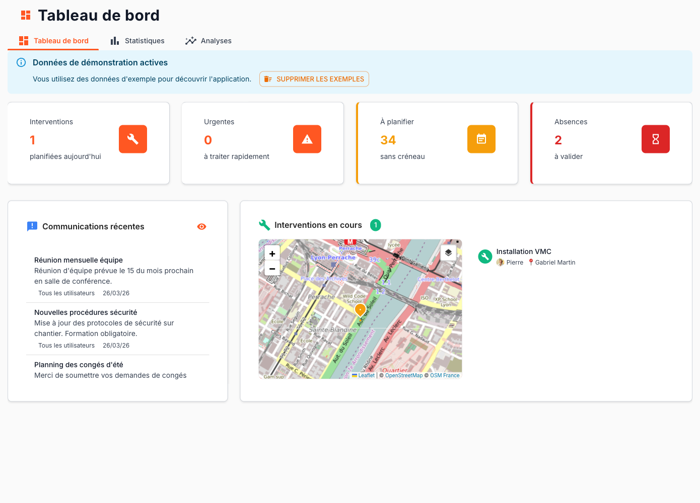700x503 pixels.
Task: Open the Réunion mensuelle équipe message
Action: pos(79,260)
